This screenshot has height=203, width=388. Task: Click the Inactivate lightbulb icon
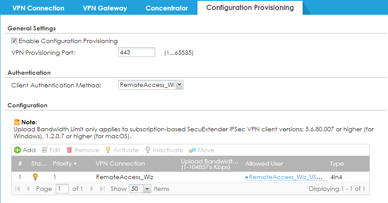tap(148, 150)
